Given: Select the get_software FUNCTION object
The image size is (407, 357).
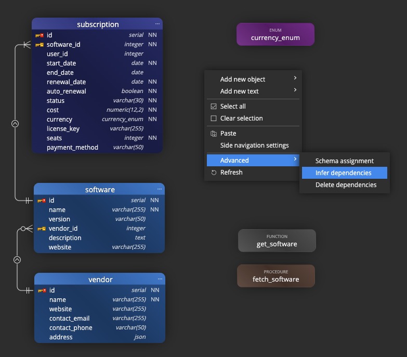Looking at the screenshot, I should pyautogui.click(x=277, y=241).
